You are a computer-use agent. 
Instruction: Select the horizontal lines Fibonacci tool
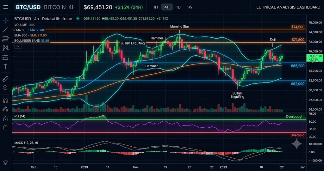click(6, 39)
